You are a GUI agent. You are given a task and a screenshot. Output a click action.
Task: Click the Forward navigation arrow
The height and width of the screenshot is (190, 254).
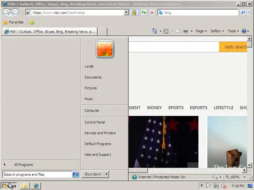(15, 12)
